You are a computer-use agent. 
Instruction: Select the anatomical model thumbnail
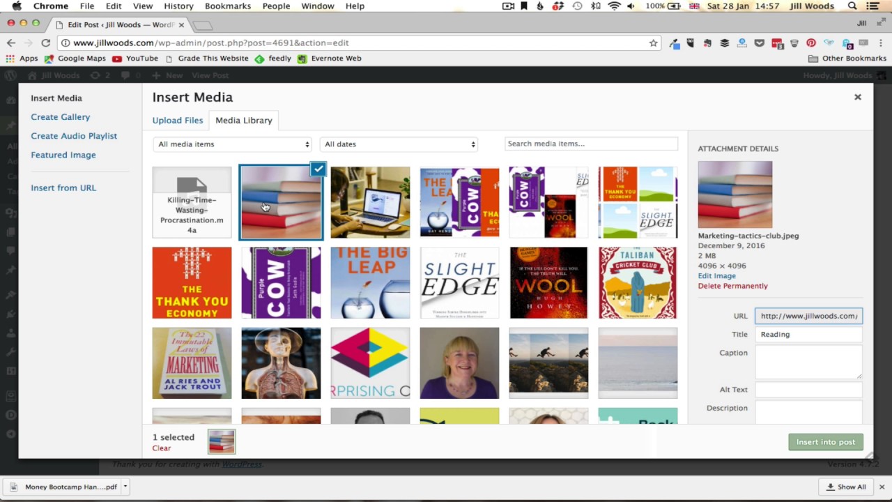pyautogui.click(x=282, y=363)
